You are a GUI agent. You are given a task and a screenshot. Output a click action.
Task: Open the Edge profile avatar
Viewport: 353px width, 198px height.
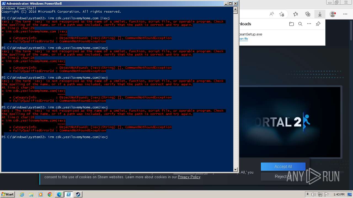(333, 14)
